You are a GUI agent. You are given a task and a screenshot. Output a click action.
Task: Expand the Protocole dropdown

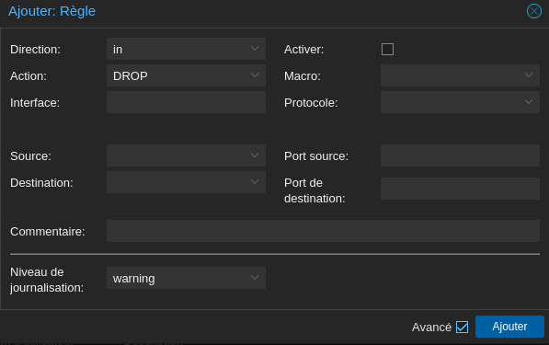(x=460, y=102)
